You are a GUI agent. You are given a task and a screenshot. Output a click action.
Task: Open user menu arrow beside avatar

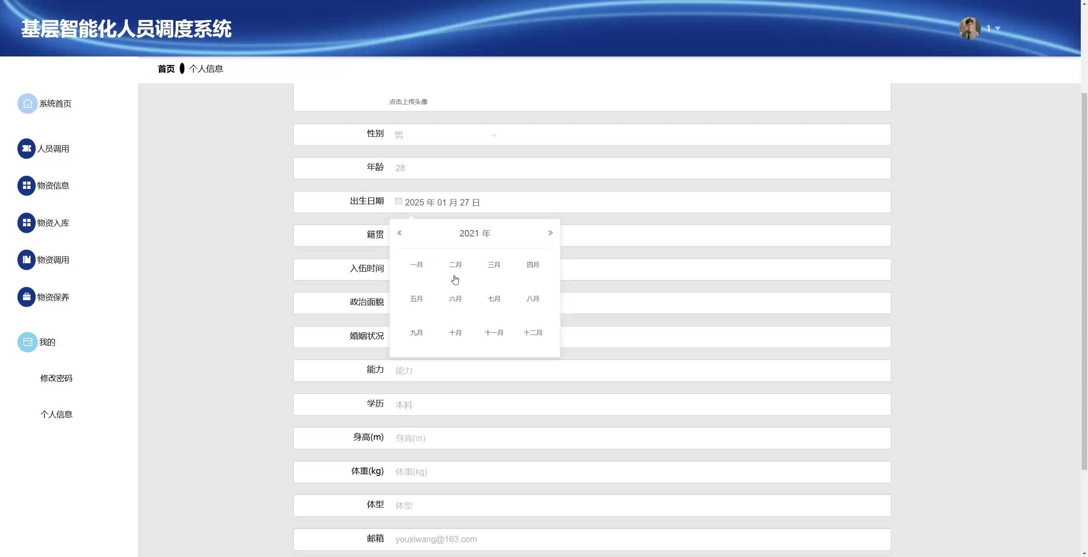coord(997,28)
